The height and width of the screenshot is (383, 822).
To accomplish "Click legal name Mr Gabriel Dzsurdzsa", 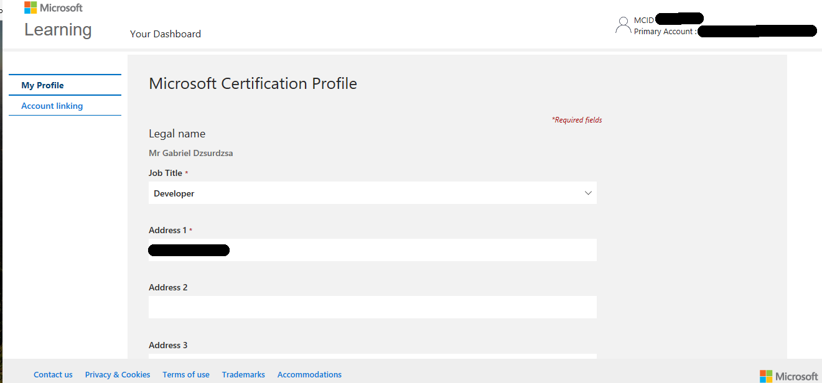I will point(191,153).
